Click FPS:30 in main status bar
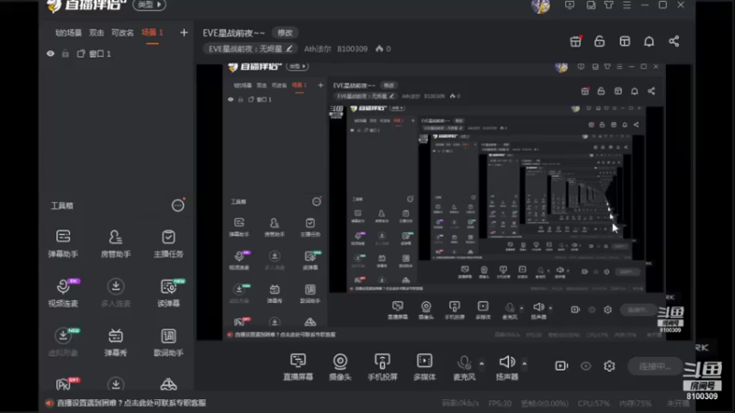Viewport: 735px width, 413px height. [499, 403]
